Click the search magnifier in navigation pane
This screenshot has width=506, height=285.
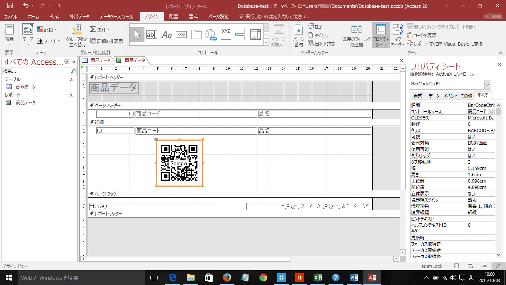click(x=73, y=71)
